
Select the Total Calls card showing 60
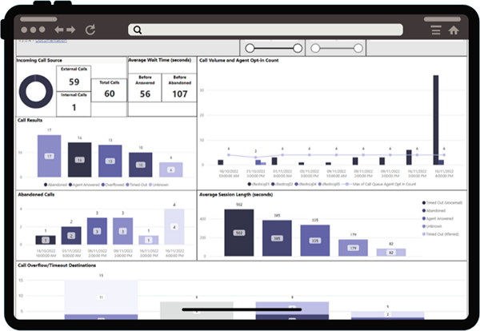point(110,90)
